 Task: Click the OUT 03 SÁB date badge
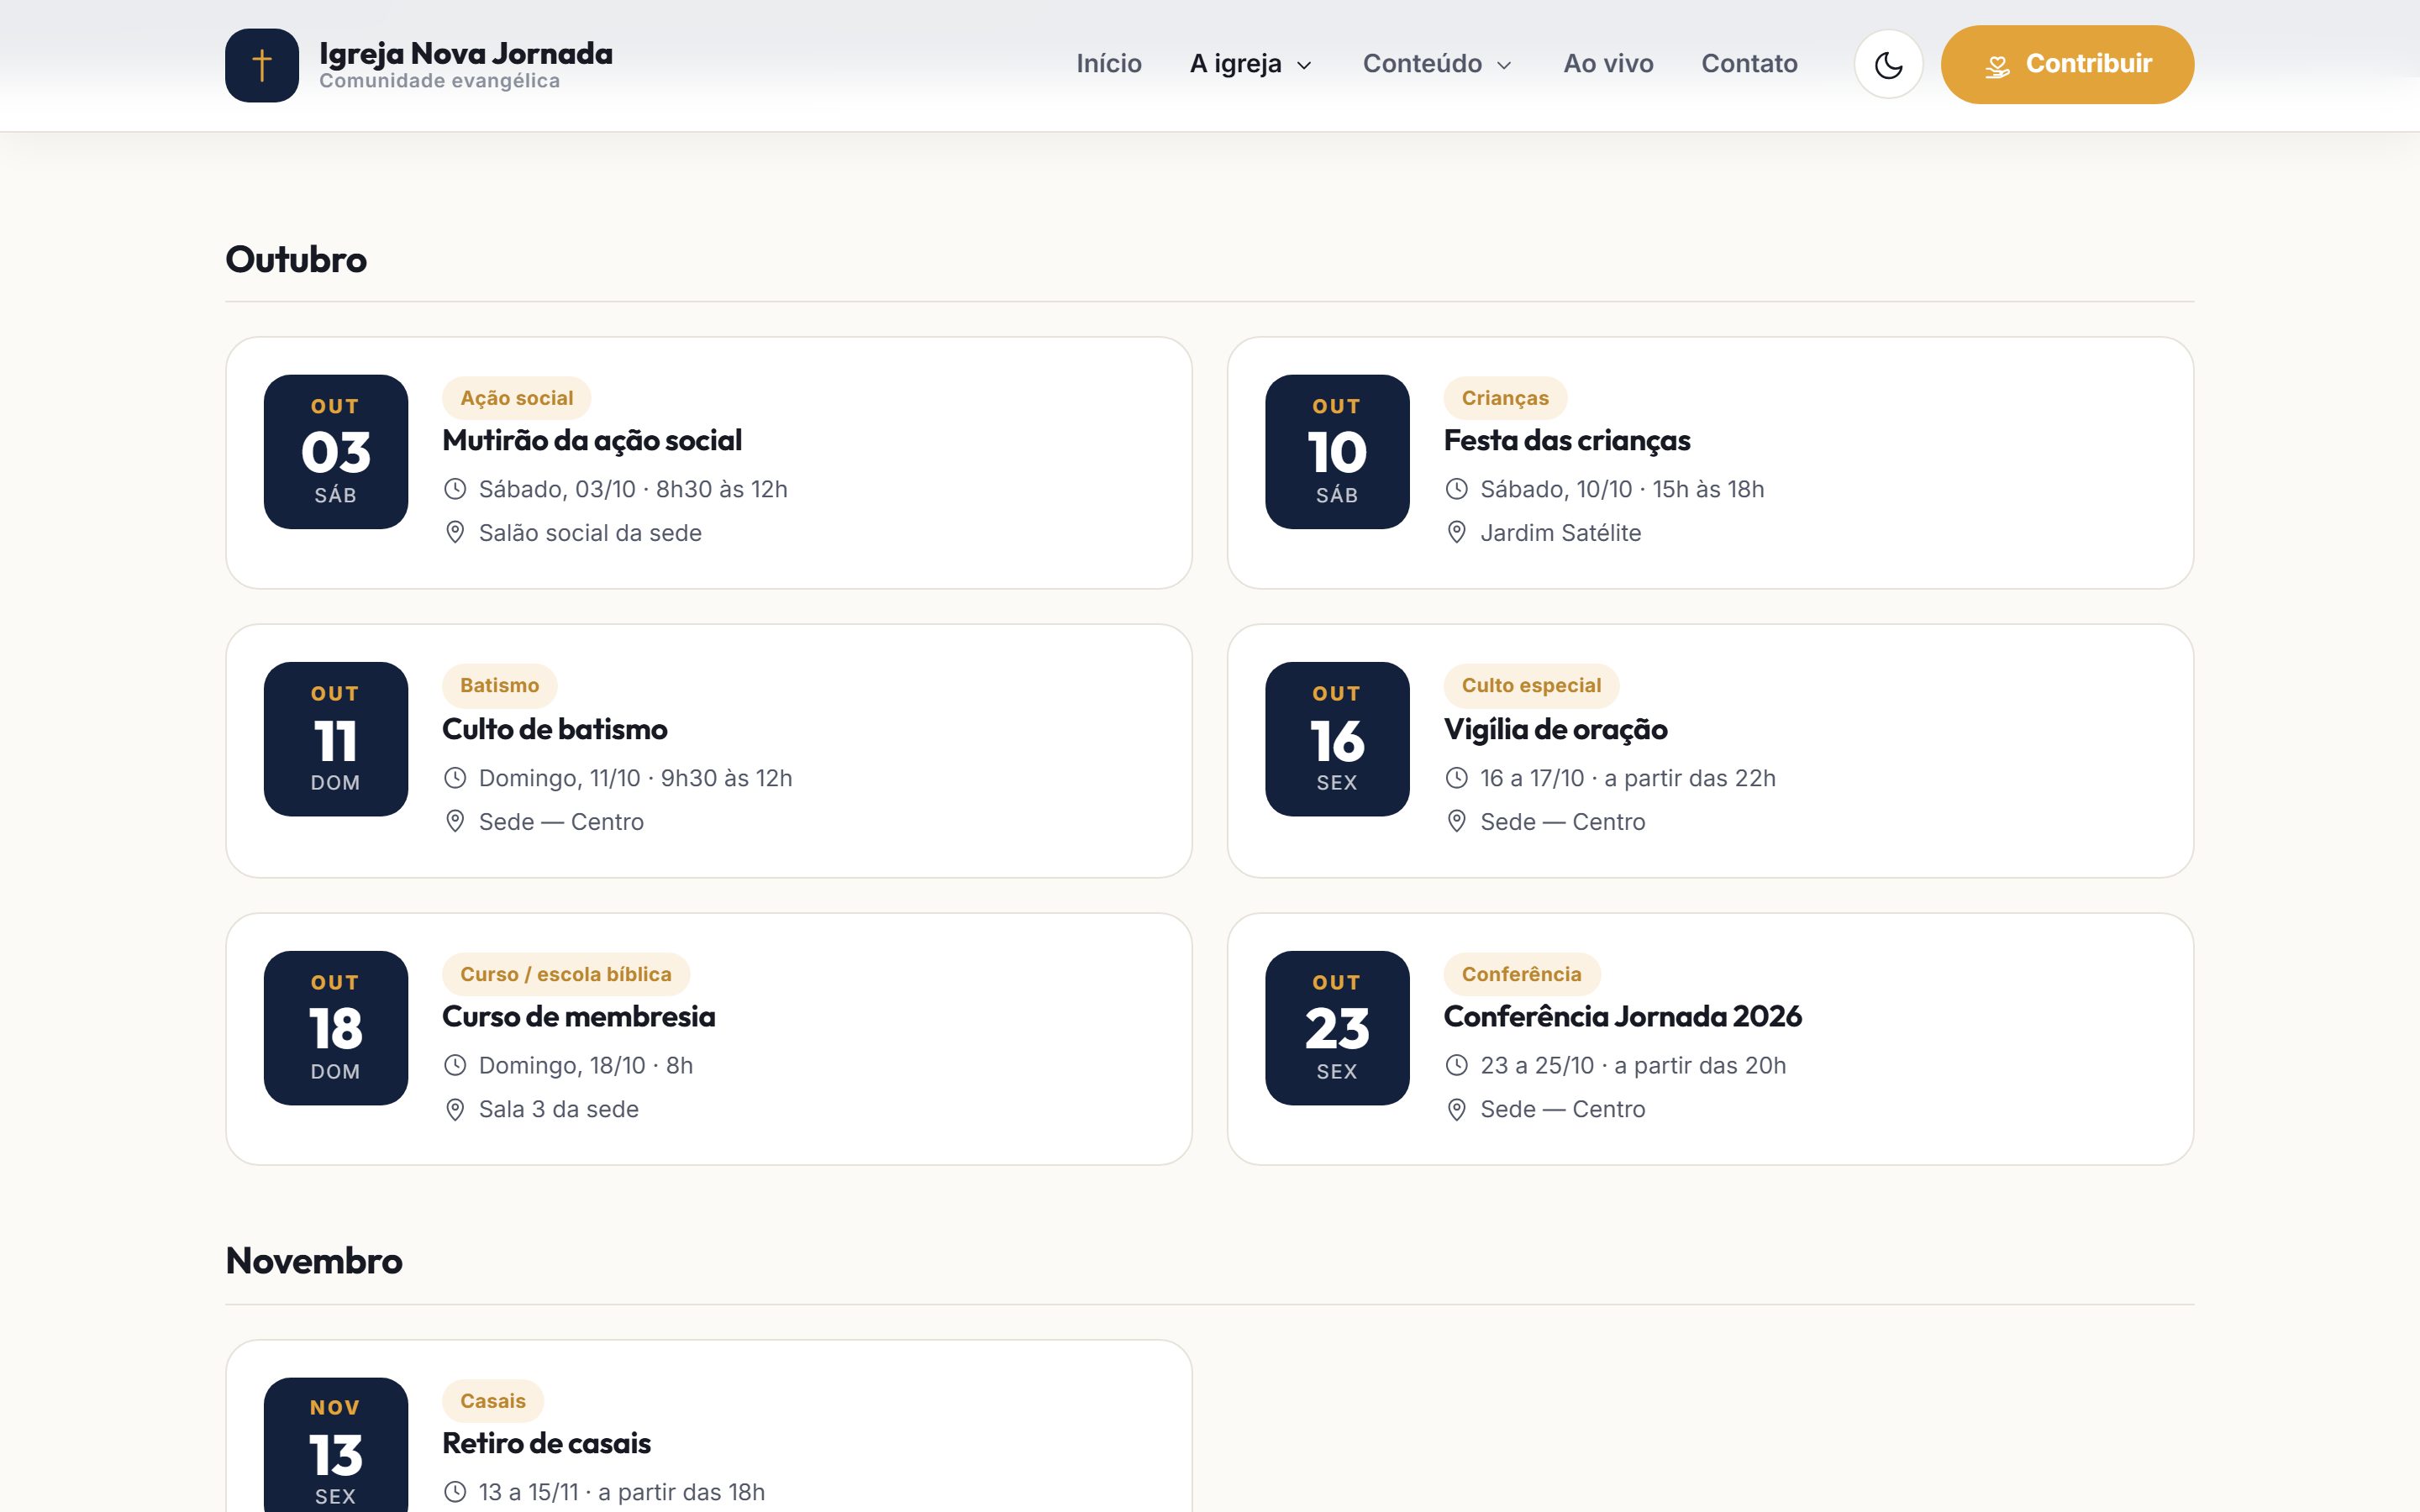tap(336, 452)
